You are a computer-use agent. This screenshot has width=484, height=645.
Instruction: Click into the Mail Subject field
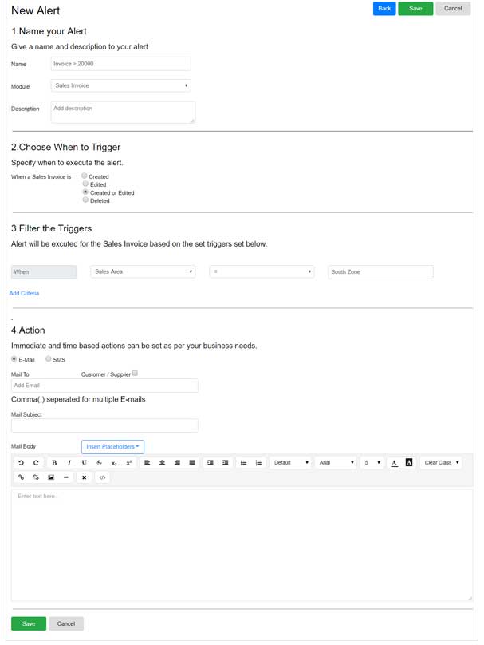click(x=104, y=425)
